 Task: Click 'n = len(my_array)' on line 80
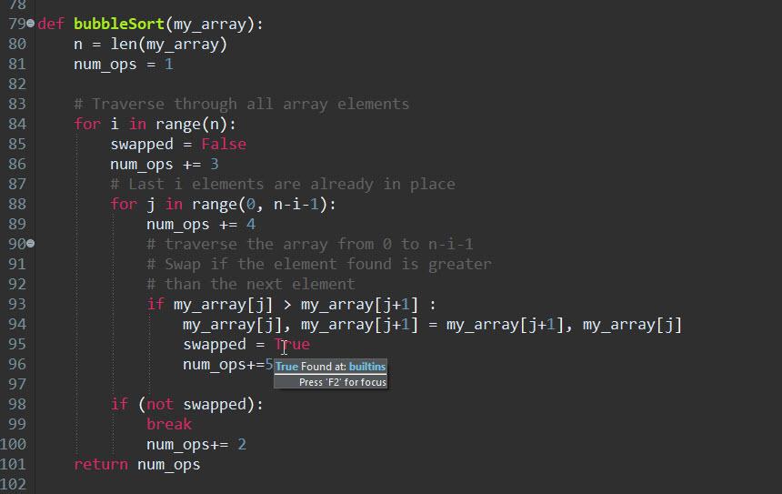pos(151,45)
